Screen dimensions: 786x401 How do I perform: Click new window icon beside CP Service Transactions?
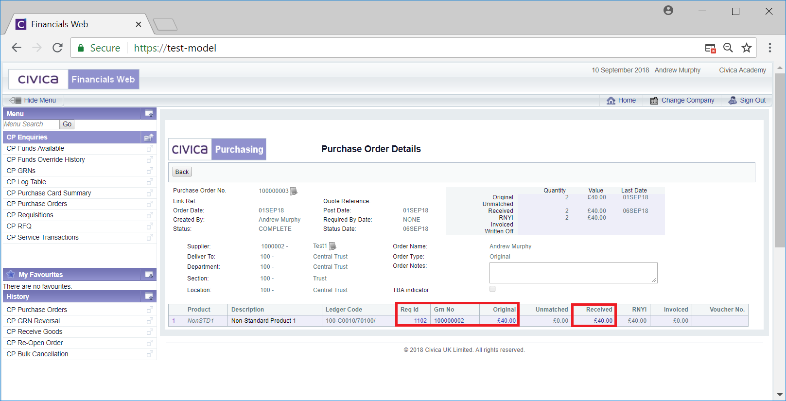point(150,237)
